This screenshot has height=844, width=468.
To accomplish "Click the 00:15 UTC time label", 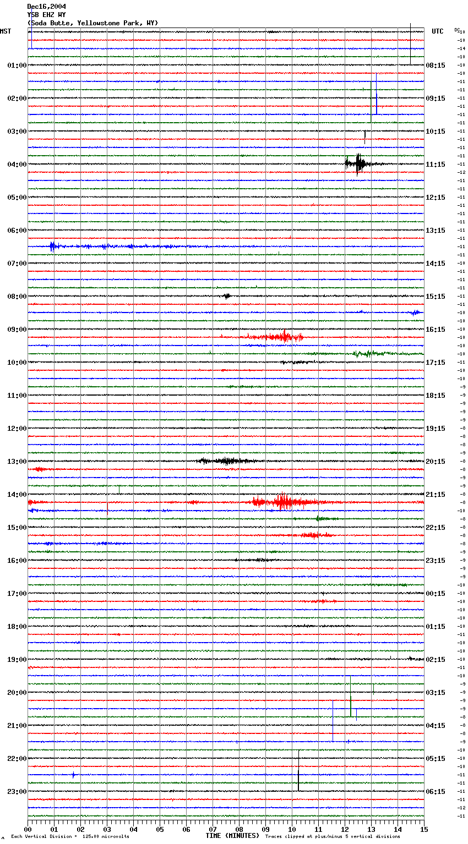I will [436, 594].
